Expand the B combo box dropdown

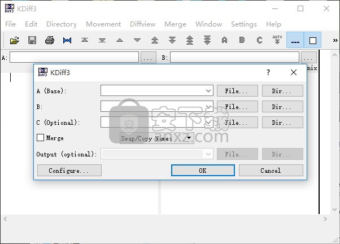coord(208,107)
